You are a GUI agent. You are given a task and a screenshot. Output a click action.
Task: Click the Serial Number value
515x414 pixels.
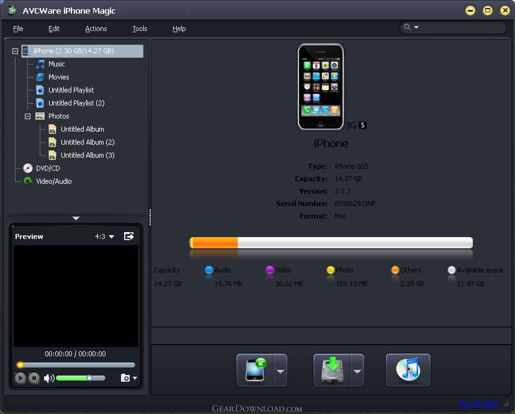coord(355,204)
